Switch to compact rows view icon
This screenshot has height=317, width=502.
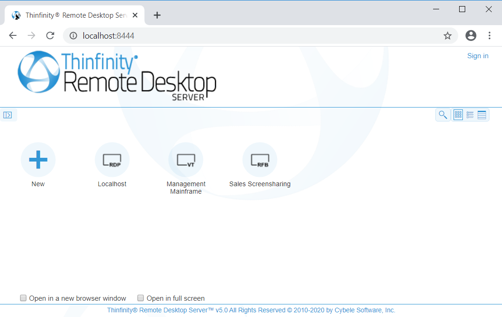click(x=482, y=115)
